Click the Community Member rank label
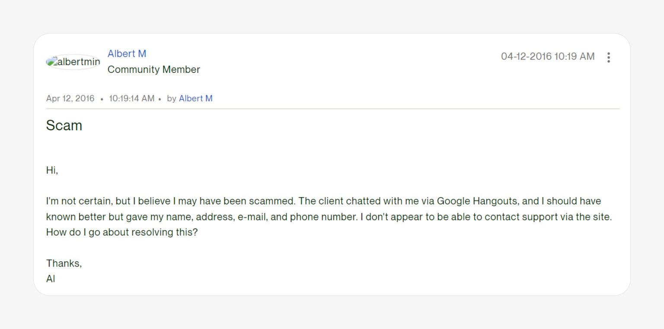Image resolution: width=664 pixels, height=329 pixels. point(154,69)
